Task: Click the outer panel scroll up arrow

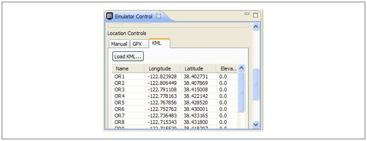Action: point(256,27)
